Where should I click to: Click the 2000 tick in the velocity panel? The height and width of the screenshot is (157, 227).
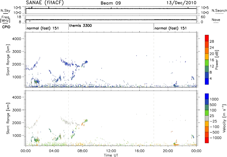pos(17,123)
